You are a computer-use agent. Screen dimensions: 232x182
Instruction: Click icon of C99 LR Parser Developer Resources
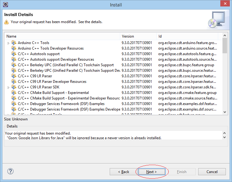pyautogui.click(x=14, y=81)
